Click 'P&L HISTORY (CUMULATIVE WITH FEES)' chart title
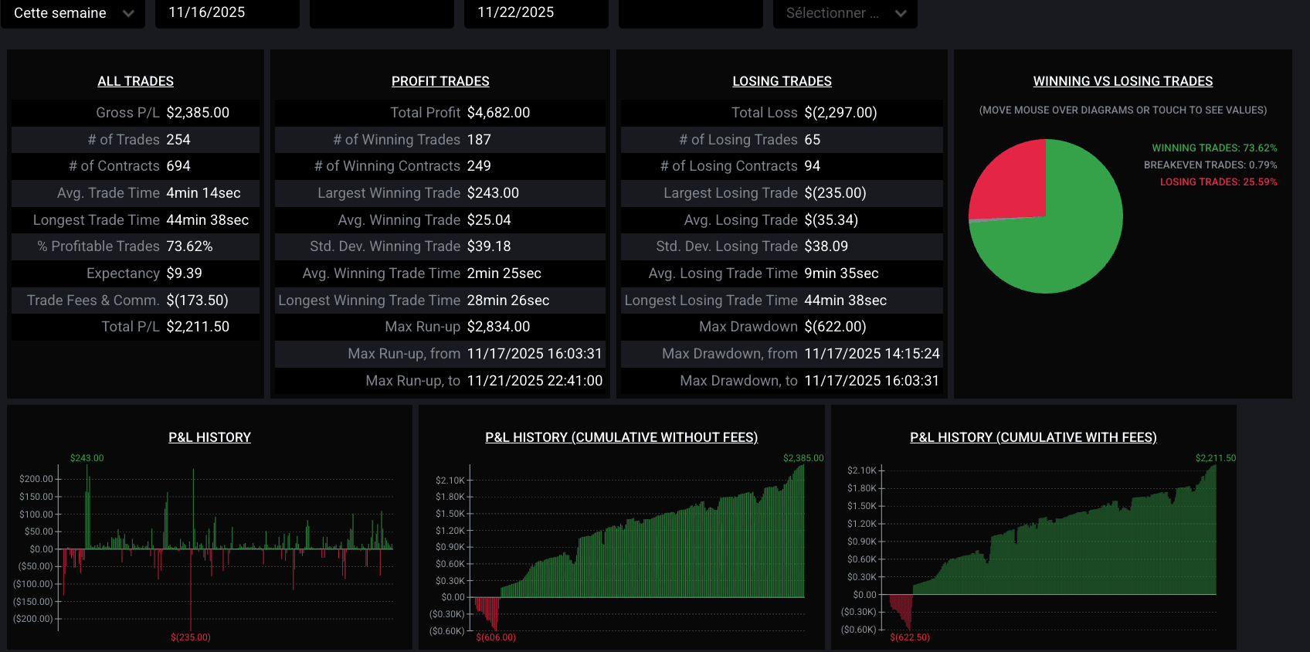 click(1033, 437)
